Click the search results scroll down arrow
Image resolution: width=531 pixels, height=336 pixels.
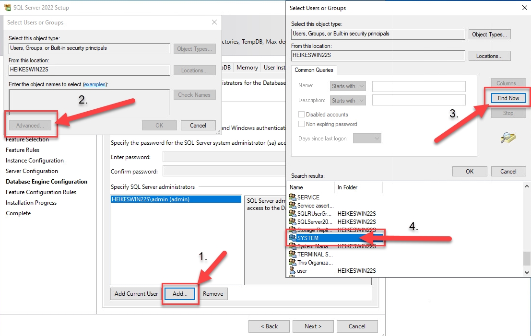[x=527, y=272]
